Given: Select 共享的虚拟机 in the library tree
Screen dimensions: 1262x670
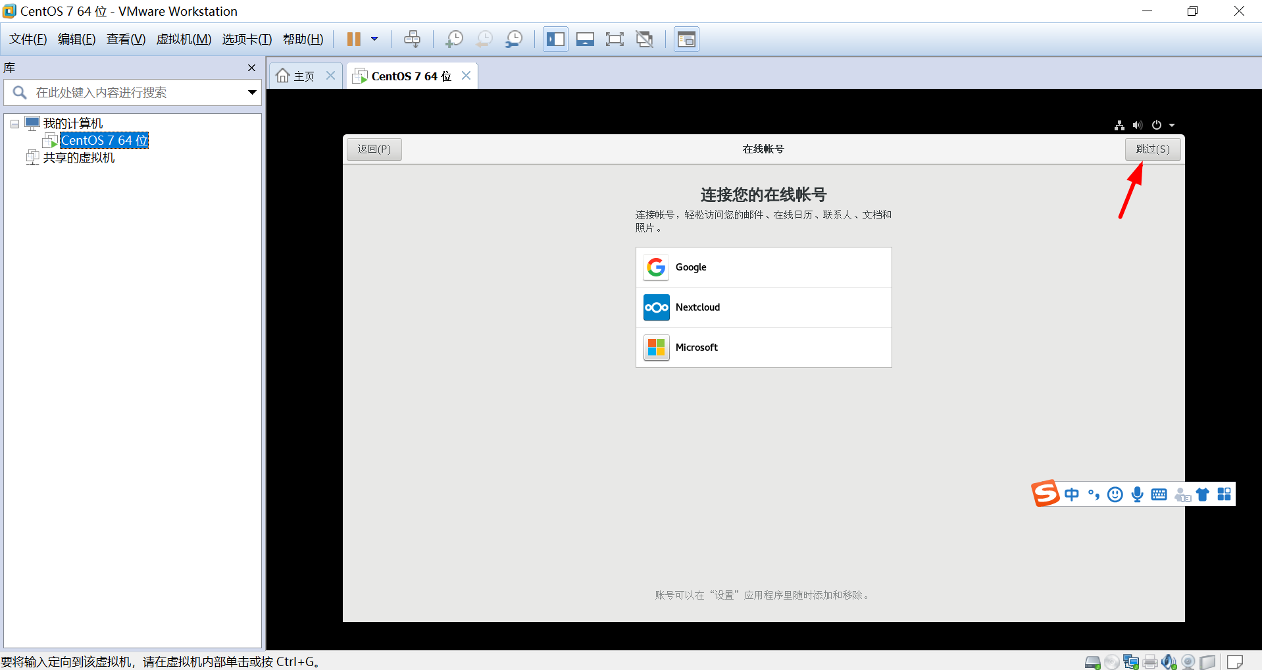Looking at the screenshot, I should tap(78, 158).
